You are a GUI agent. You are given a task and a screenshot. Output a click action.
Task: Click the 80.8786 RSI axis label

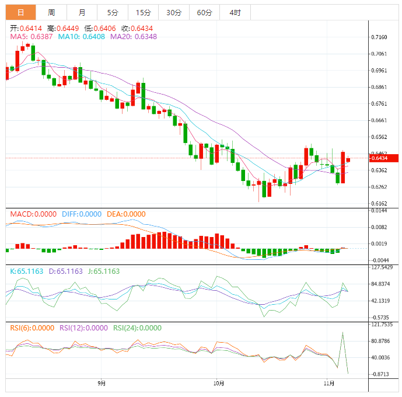[x=380, y=341]
